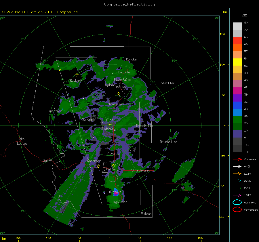The height and width of the screenshot is (242, 259).
Task: Select the cyan current ellipse icon
Action: click(237, 202)
